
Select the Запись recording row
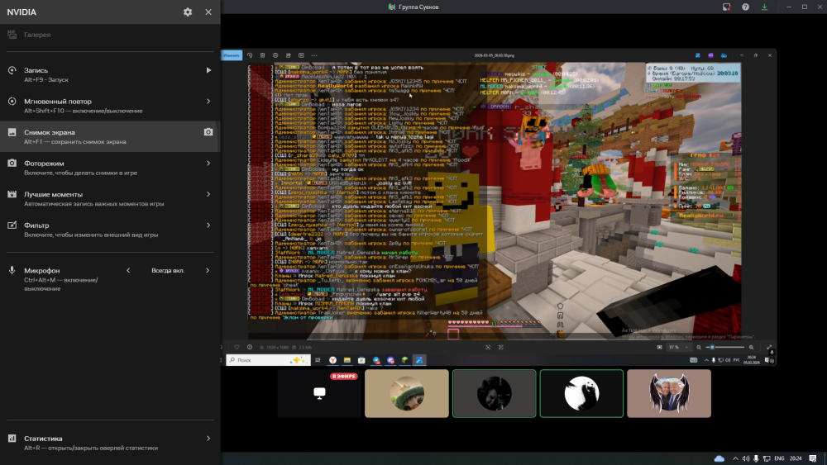(110, 74)
